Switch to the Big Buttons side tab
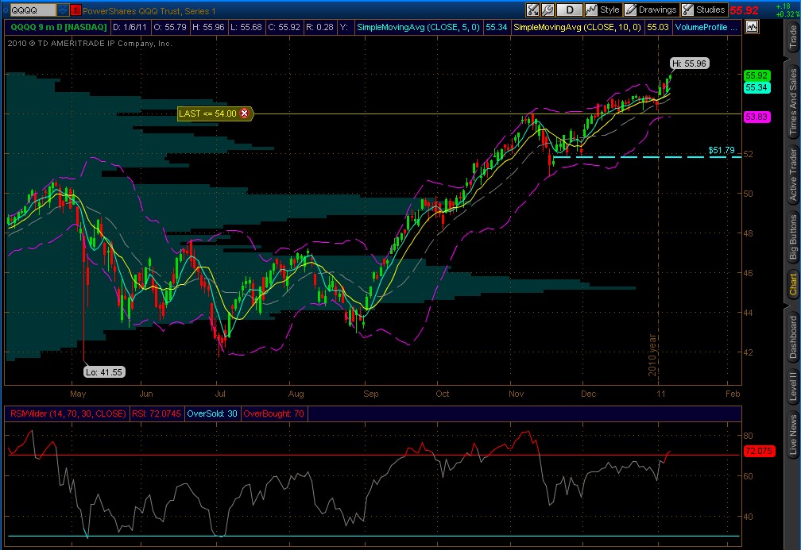 793,237
